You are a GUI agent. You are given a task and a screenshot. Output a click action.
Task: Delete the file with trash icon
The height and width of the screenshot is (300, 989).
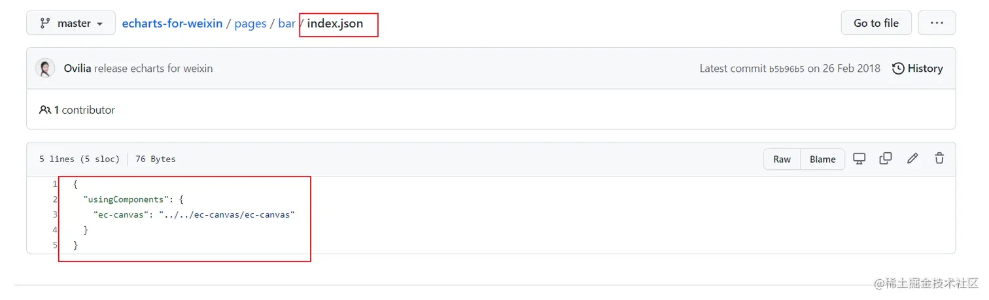[x=939, y=158]
